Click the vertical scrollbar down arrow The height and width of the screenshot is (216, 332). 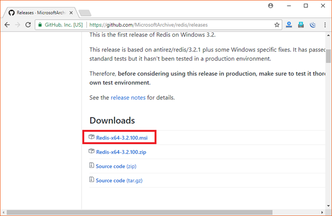click(x=328, y=205)
